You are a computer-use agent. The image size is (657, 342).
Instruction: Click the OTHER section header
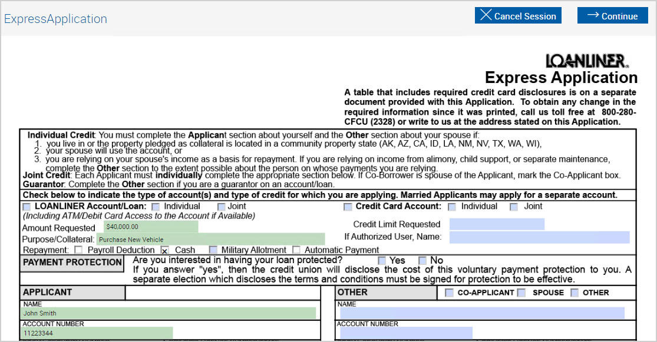click(386, 293)
